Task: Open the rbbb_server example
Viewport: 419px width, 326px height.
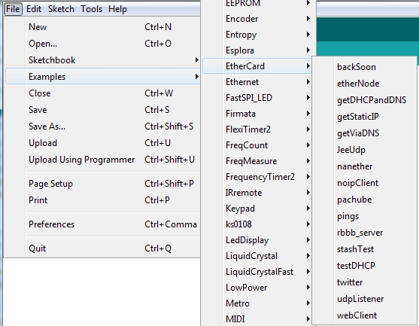Action: tap(364, 233)
